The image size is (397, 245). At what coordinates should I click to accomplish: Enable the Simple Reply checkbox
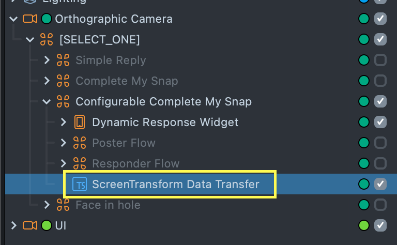point(380,60)
